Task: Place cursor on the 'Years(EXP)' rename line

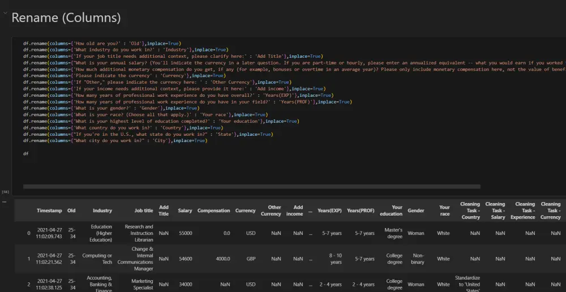Action: (x=178, y=95)
